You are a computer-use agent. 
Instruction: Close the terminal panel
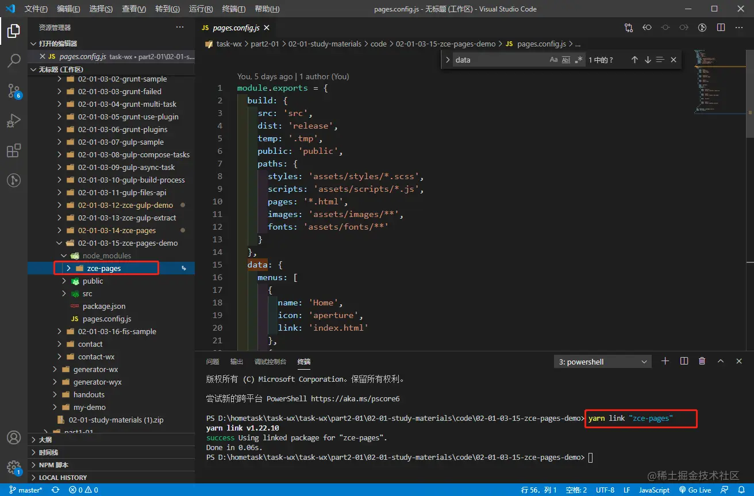739,361
